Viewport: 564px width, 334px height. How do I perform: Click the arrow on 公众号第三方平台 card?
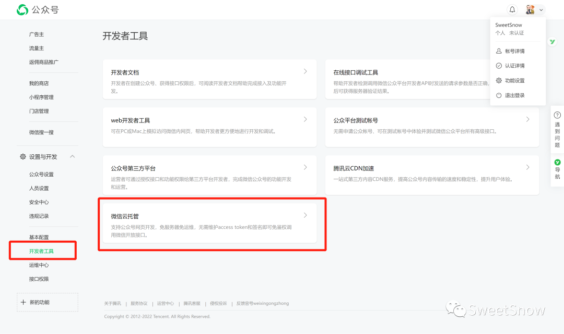[305, 168]
